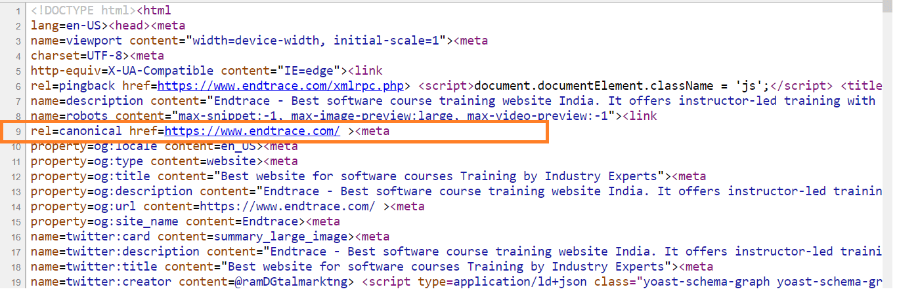The height and width of the screenshot is (304, 897).
Task: Click 'rel=canonical' attribute on line 9
Action: click(76, 131)
